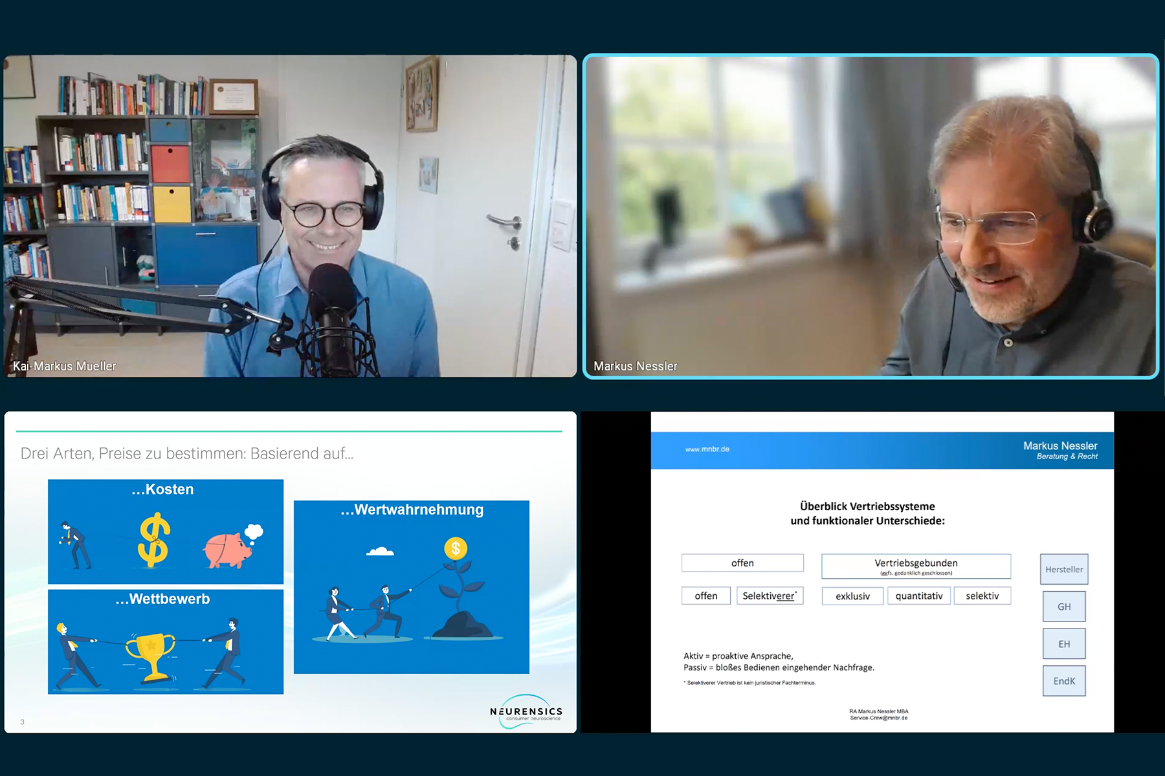Click the gold coin atop the plant
This screenshot has width=1165, height=776.
pos(456,548)
